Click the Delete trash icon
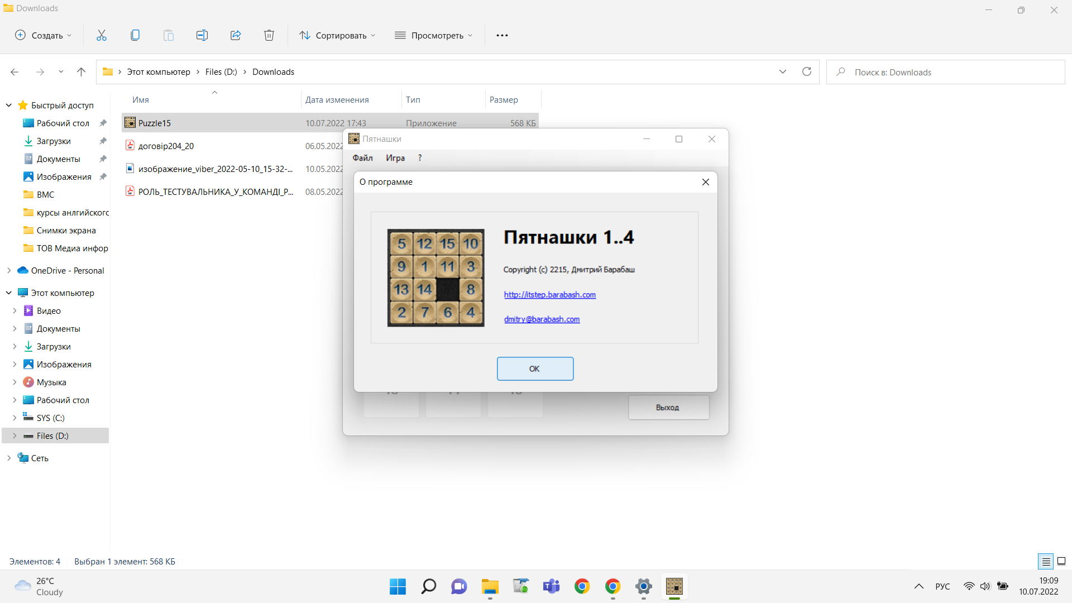 pos(269,35)
